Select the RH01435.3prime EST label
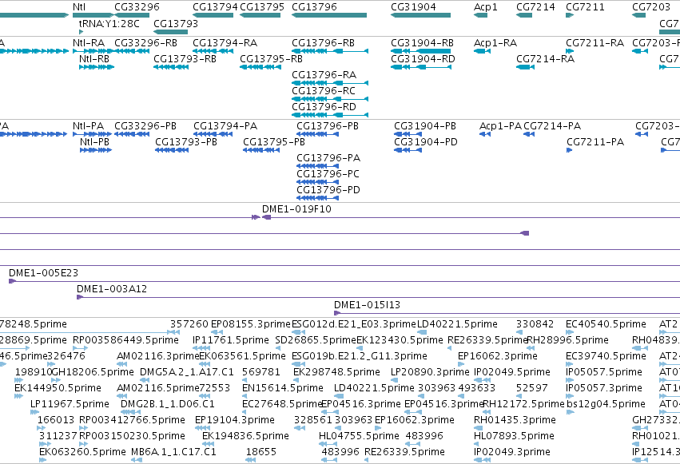This screenshot has height=464, width=680. pyautogui.click(x=515, y=420)
